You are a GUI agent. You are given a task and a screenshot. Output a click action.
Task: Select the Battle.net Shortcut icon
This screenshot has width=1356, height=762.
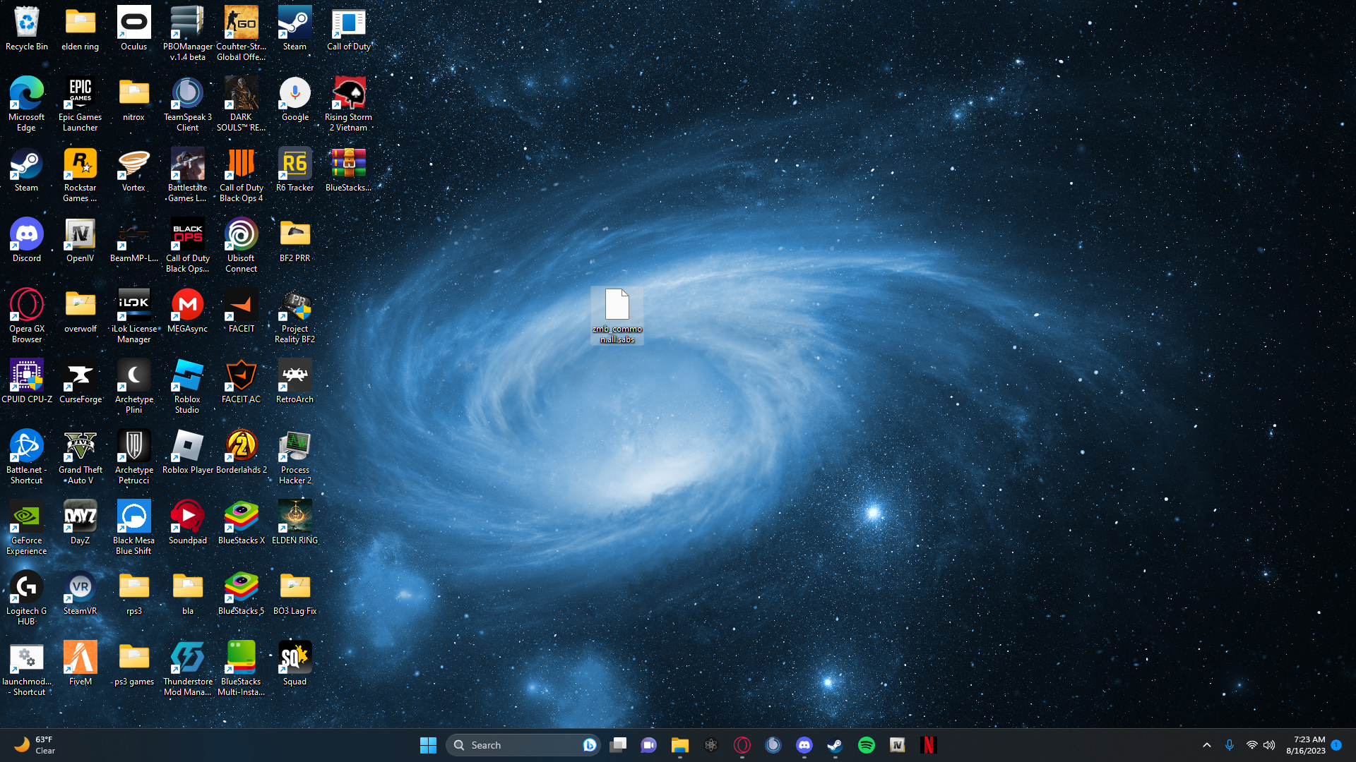26,456
